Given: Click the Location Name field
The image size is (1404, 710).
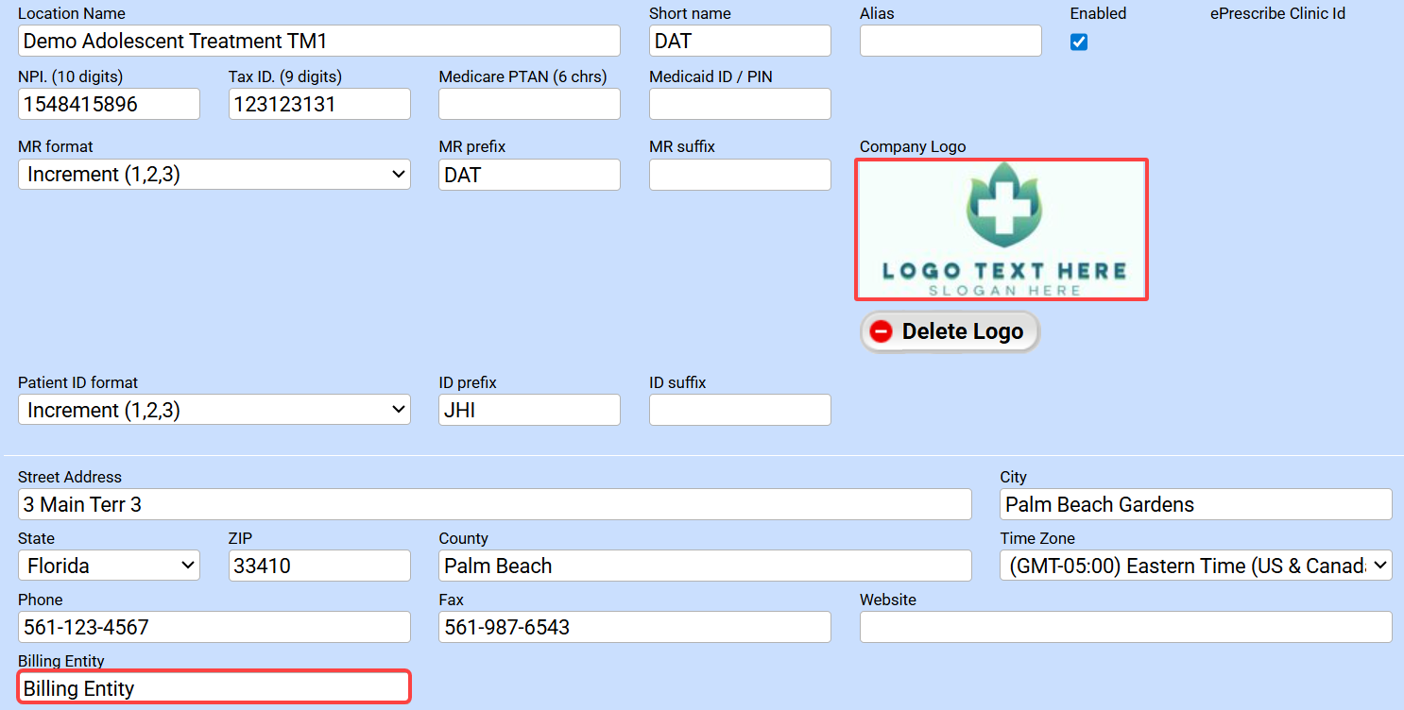Looking at the screenshot, I should click(x=318, y=42).
